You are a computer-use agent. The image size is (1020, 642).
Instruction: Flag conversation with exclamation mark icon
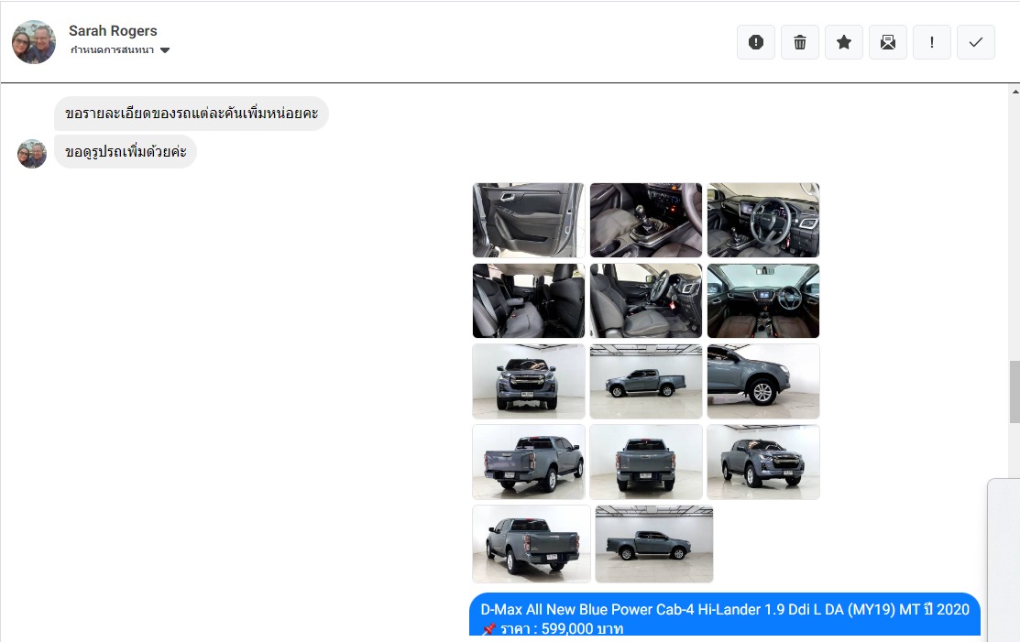coord(931,42)
